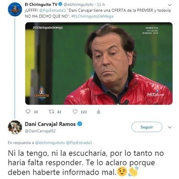Click the El Chiringuito TV account name
Image resolution: width=179 pixels, height=179 pixels.
tap(41, 4)
